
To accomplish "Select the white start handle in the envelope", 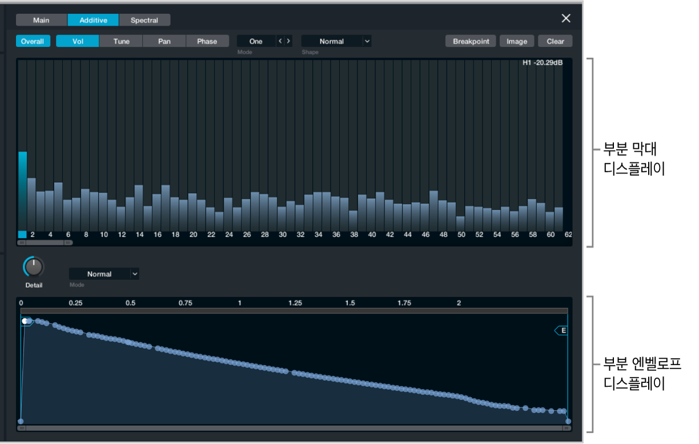I will pyautogui.click(x=26, y=321).
